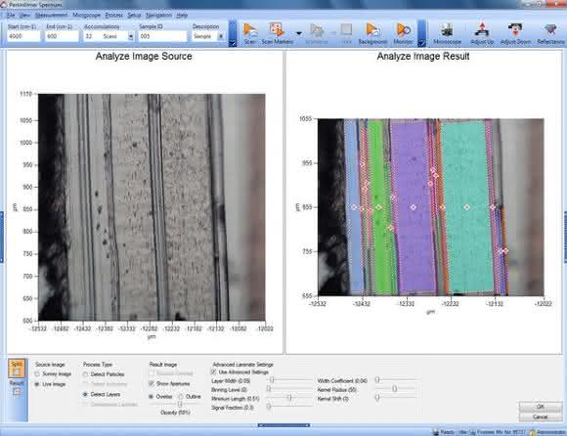Open the Scan Markers dropdown arrow
The image size is (567, 436).
click(x=299, y=33)
